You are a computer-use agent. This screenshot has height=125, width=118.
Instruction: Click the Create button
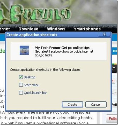[72, 105]
